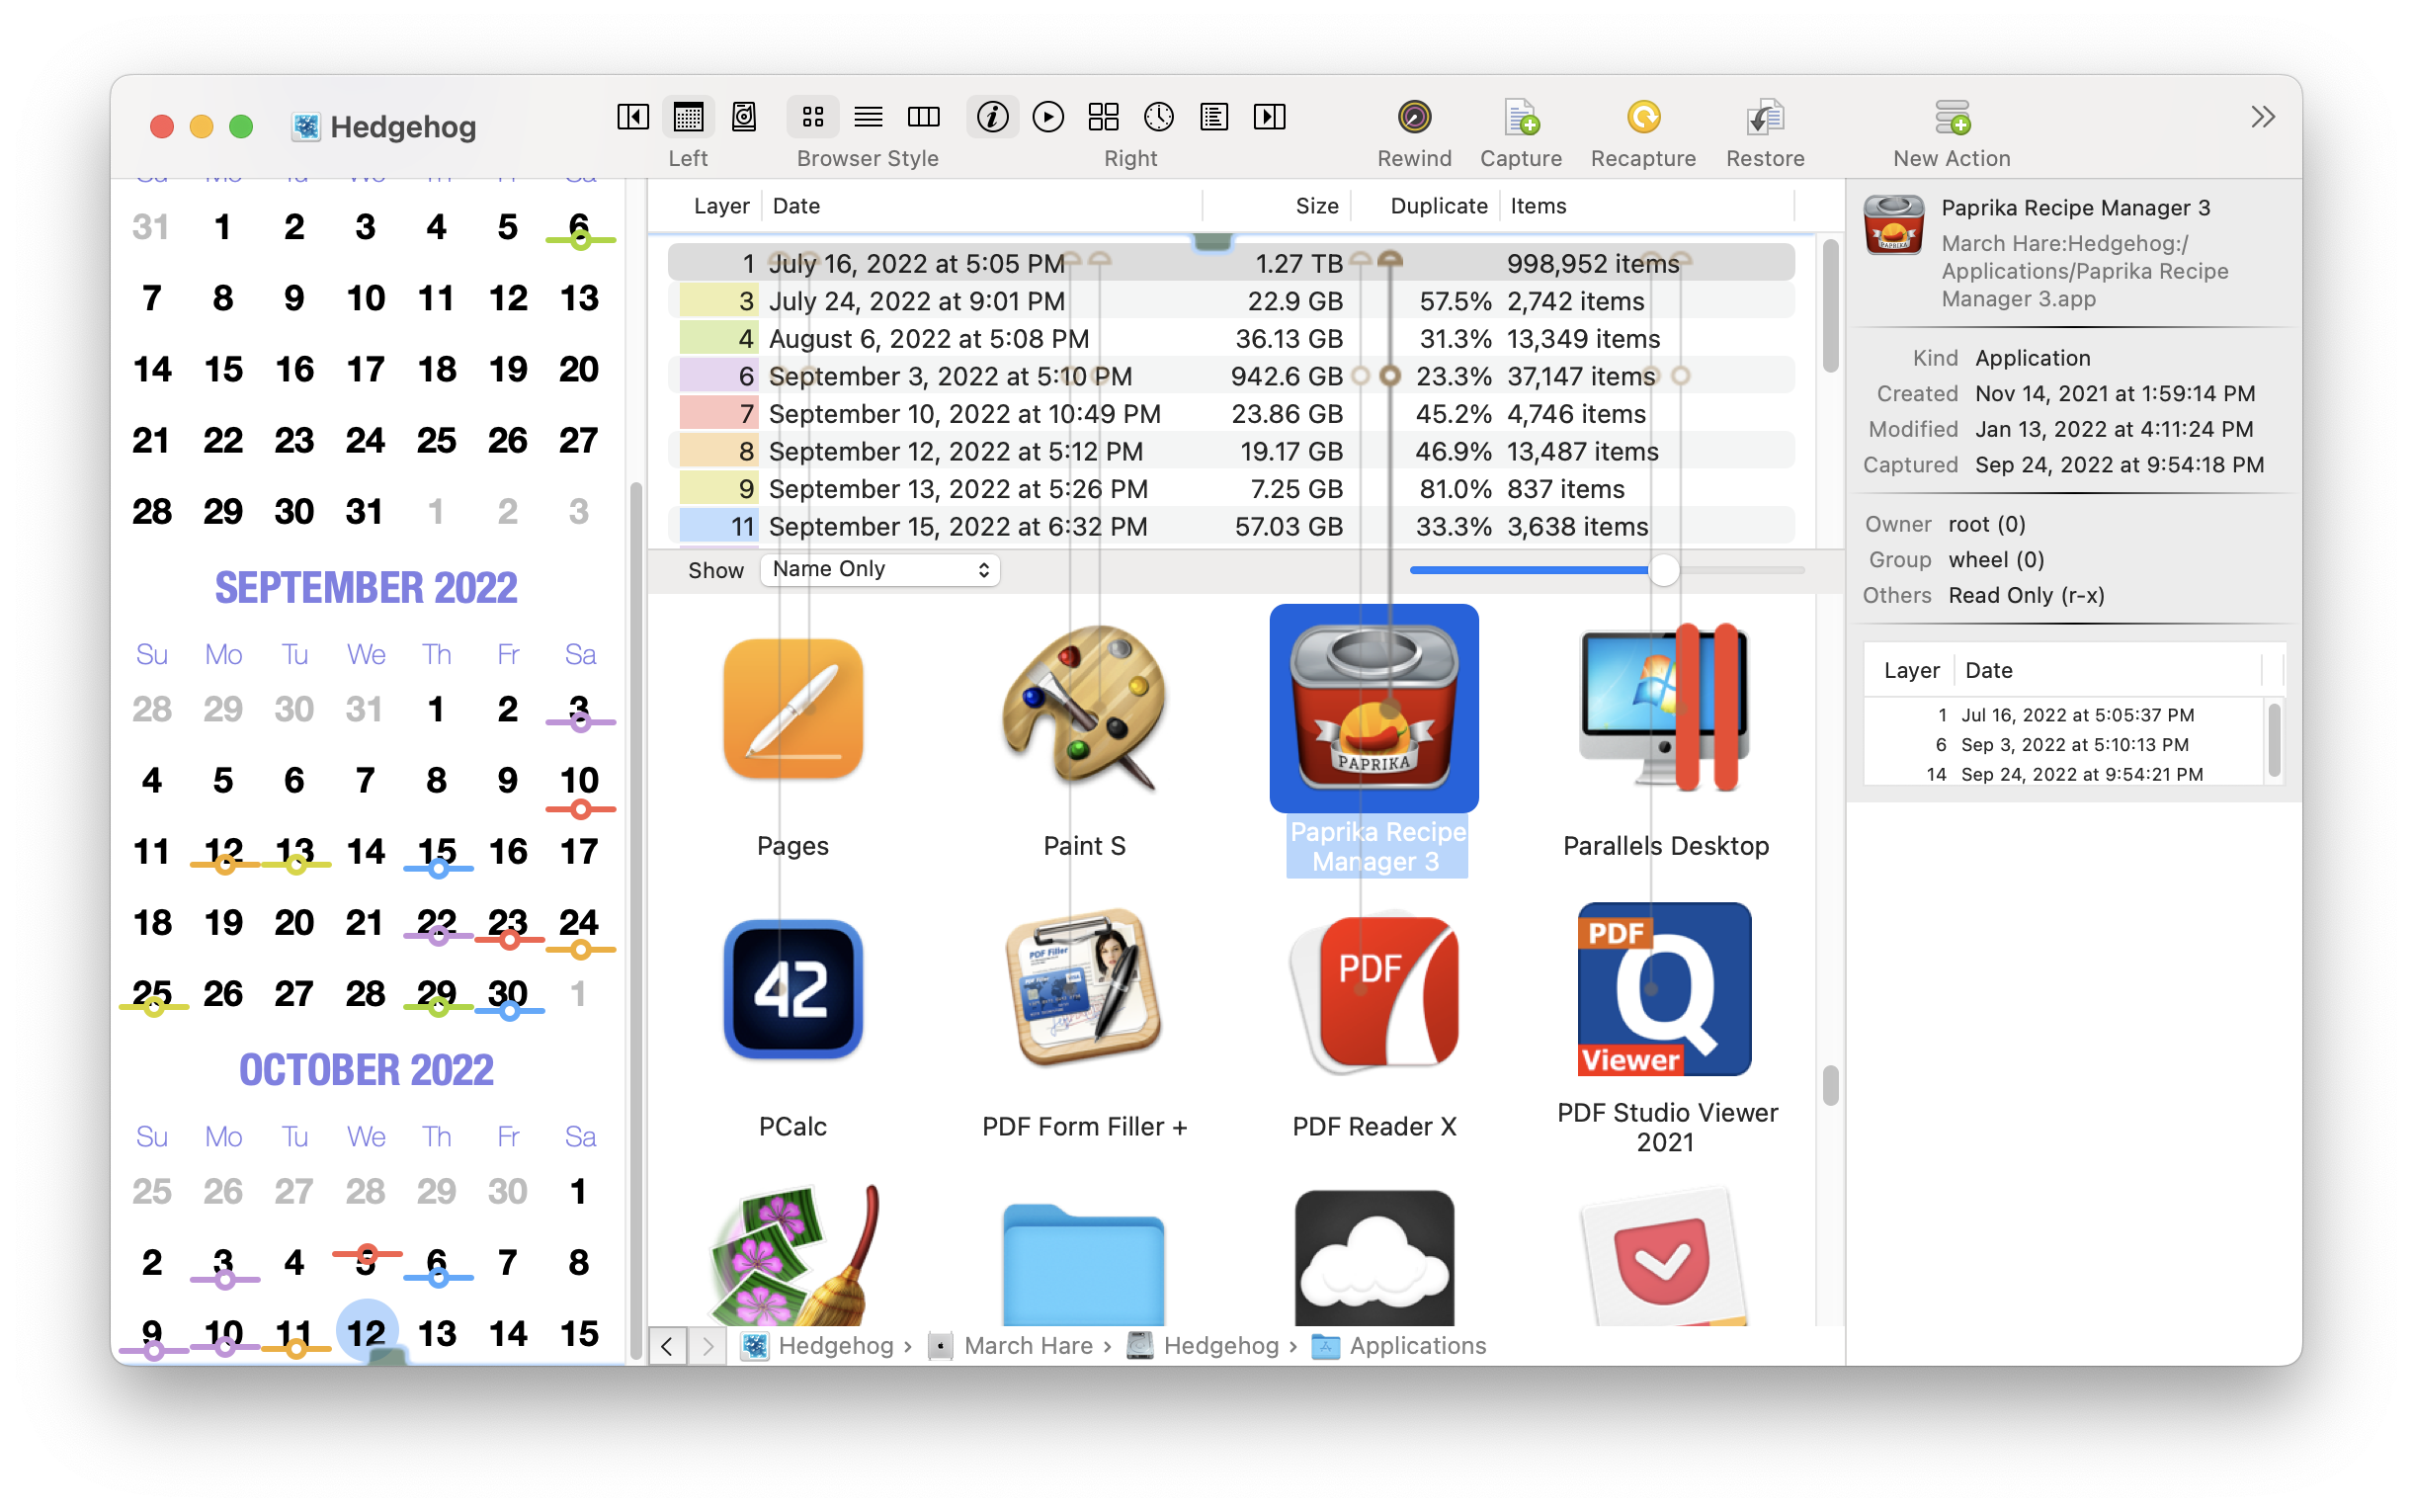The image size is (2413, 1512).
Task: Toggle the info inspector pane button
Action: coord(992,117)
